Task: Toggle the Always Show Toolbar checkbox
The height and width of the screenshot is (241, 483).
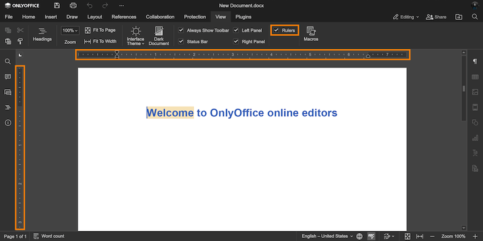Action: click(181, 30)
